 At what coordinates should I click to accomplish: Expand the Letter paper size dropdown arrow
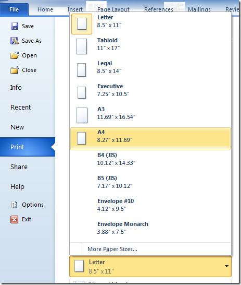point(226,266)
